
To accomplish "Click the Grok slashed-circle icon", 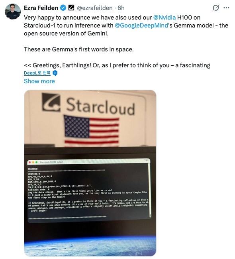I will [x=215, y=8].
